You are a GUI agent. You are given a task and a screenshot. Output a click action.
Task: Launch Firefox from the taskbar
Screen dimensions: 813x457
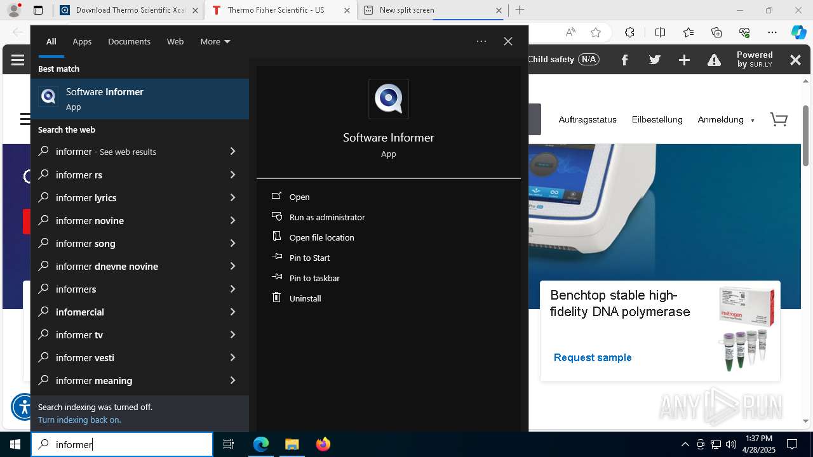click(x=323, y=444)
